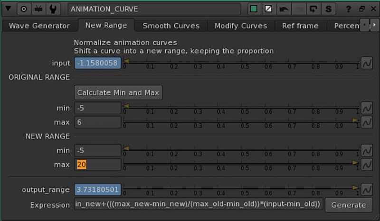Open the Smooth Curves tab
This screenshot has height=221, width=380.
(171, 26)
